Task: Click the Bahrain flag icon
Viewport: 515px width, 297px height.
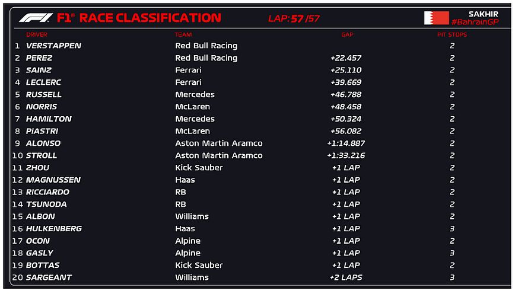Action: pyautogui.click(x=436, y=18)
